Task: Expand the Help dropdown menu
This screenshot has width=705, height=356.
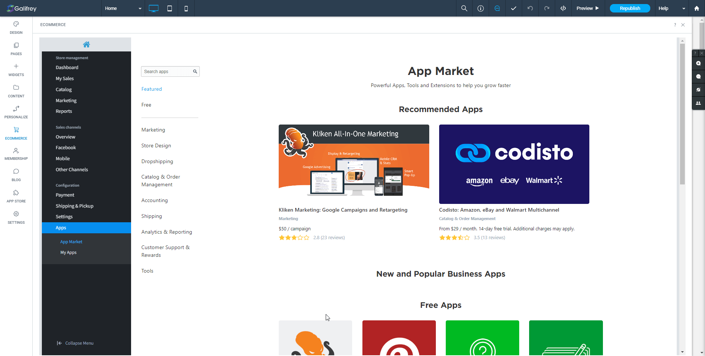Action: coord(672,8)
